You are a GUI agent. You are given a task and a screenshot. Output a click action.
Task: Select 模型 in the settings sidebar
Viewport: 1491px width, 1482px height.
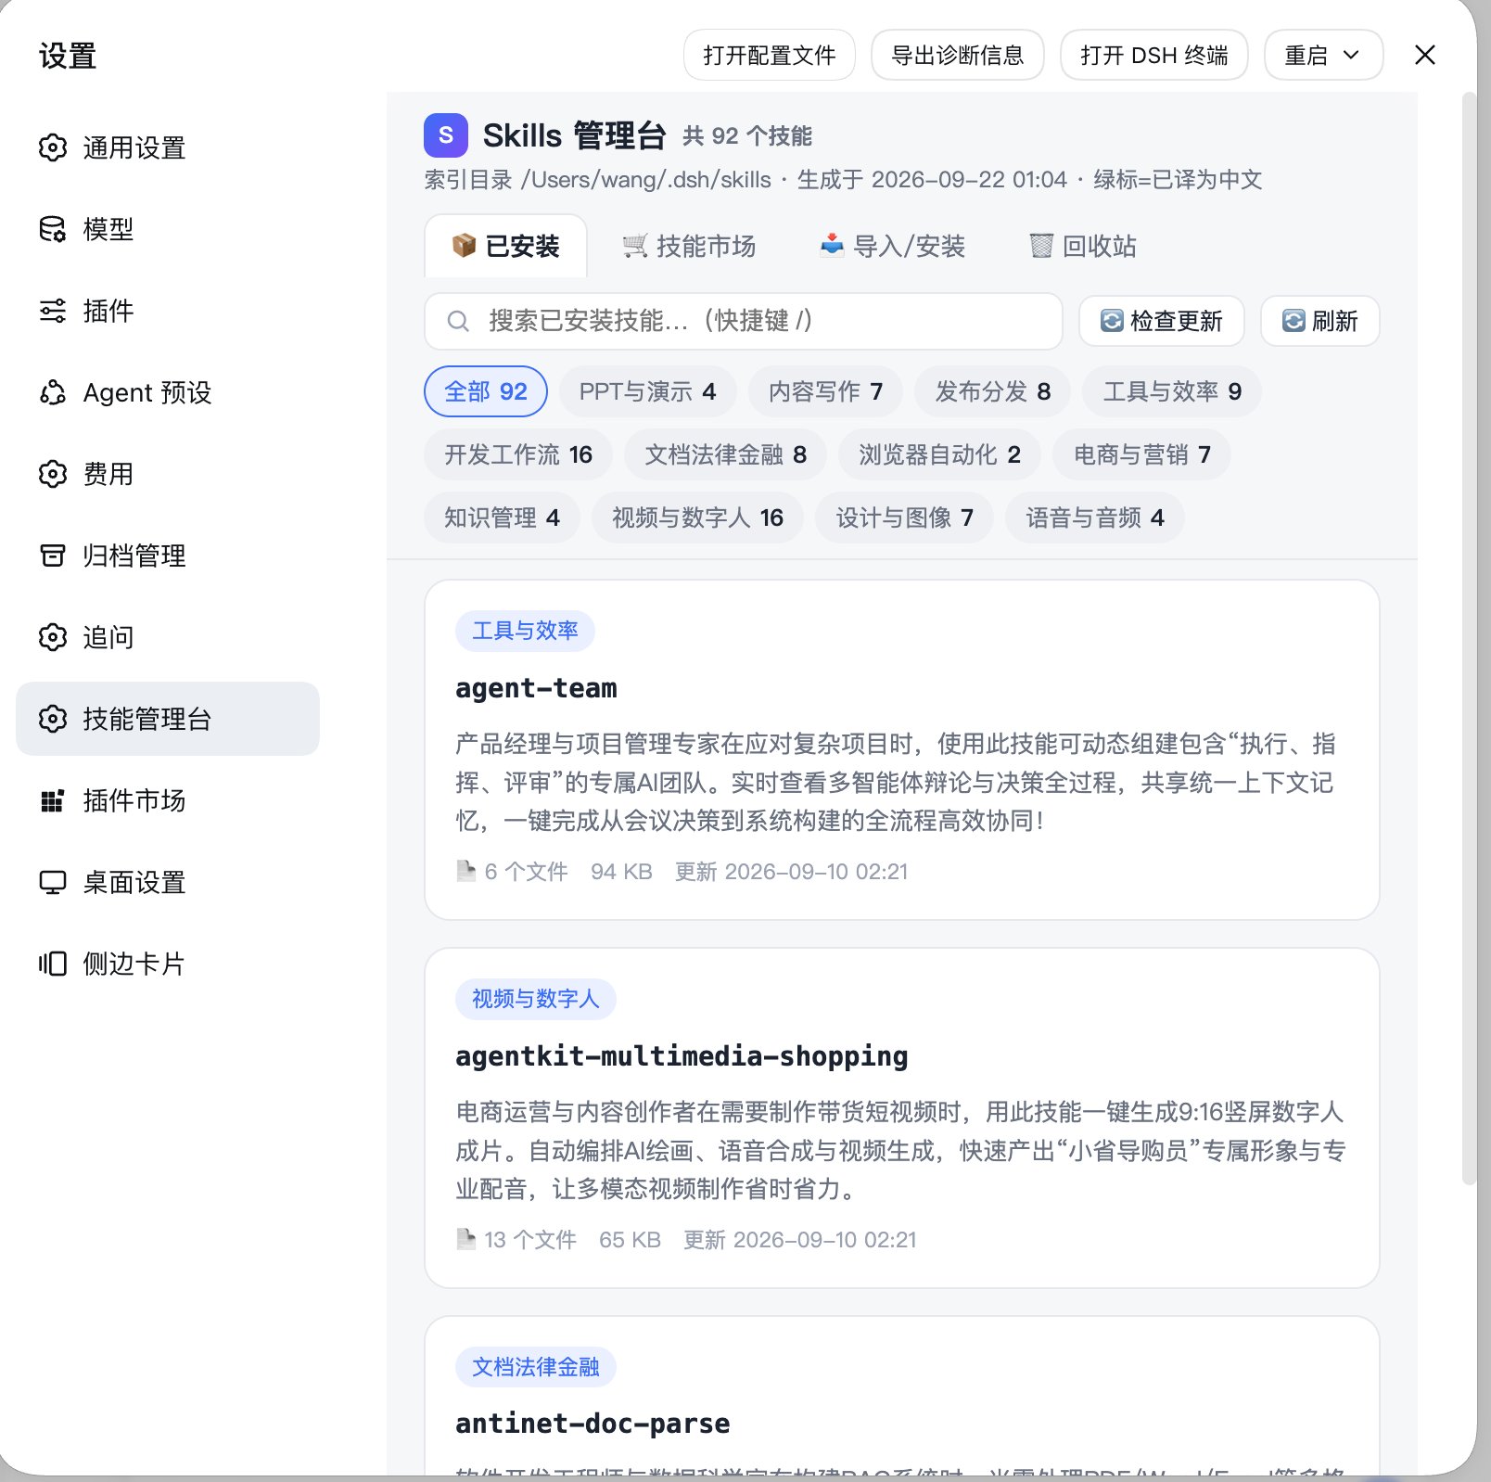click(168, 229)
